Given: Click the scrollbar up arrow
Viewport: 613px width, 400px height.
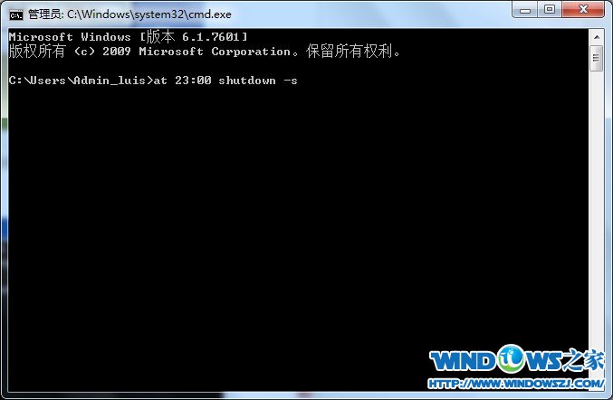Looking at the screenshot, I should [597, 37].
